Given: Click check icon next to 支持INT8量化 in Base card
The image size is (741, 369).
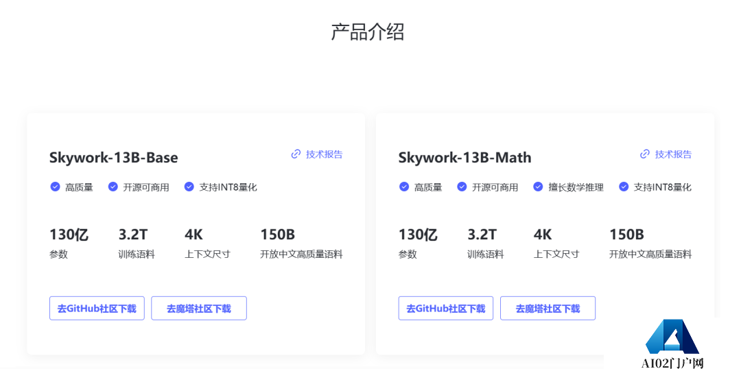Looking at the screenshot, I should coord(189,187).
